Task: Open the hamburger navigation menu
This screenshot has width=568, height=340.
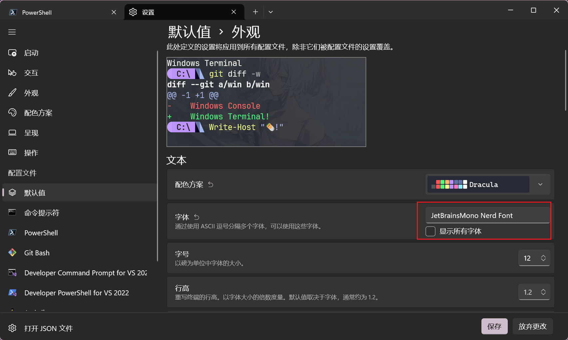Action: 12,32
